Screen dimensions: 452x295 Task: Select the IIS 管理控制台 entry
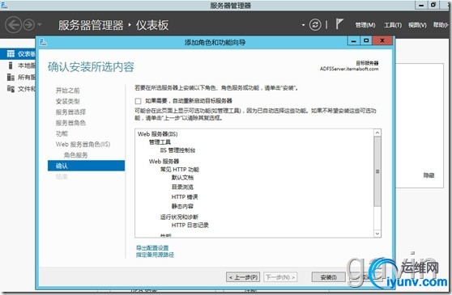click(177, 150)
